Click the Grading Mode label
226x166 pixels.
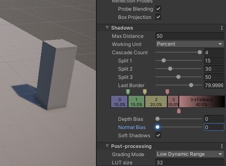pyautogui.click(x=128, y=154)
